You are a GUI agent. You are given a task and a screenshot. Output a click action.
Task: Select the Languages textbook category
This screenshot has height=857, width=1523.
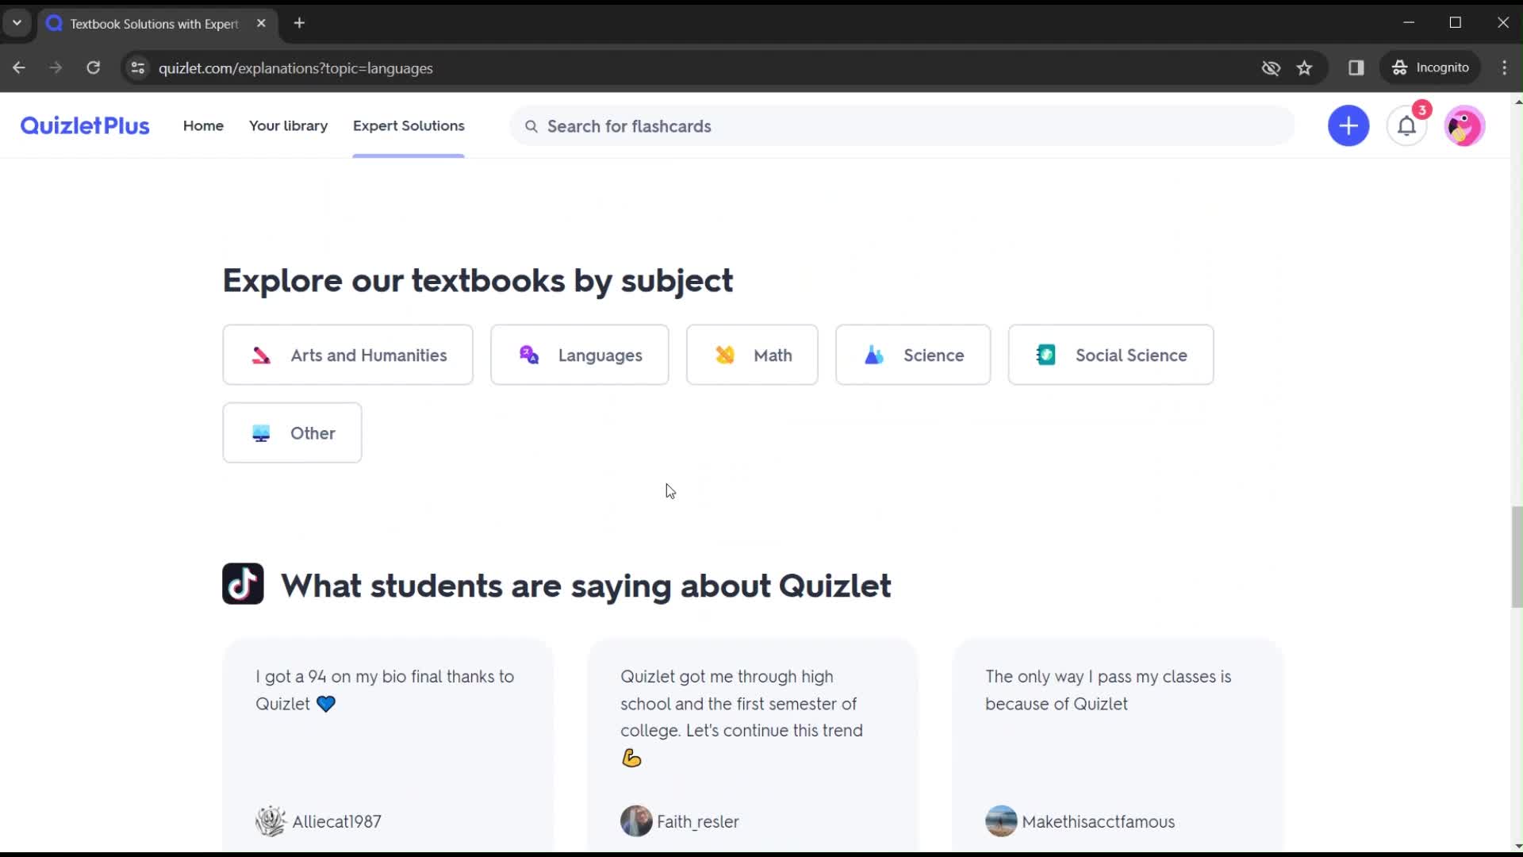(x=581, y=355)
